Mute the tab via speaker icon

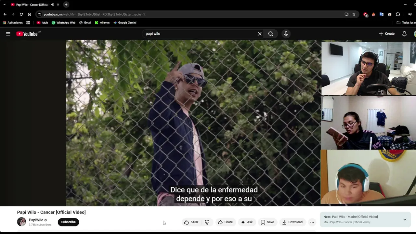tap(52, 5)
